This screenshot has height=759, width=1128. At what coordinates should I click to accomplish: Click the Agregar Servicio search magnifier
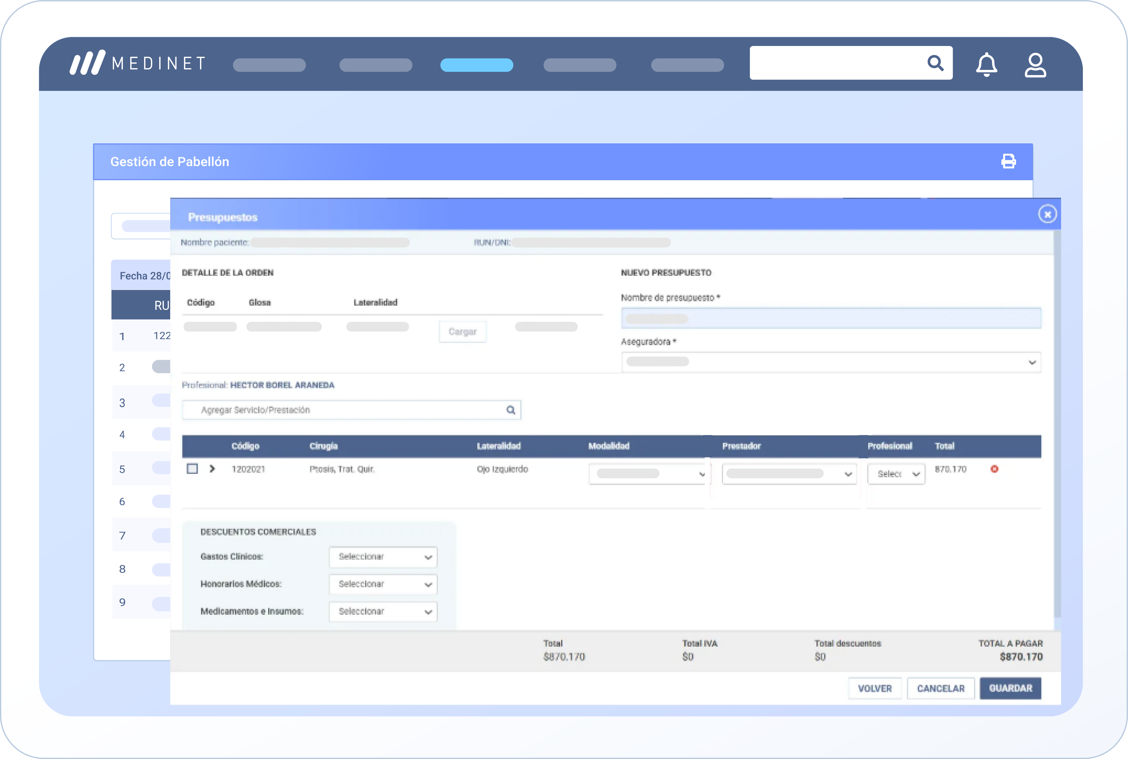(511, 410)
